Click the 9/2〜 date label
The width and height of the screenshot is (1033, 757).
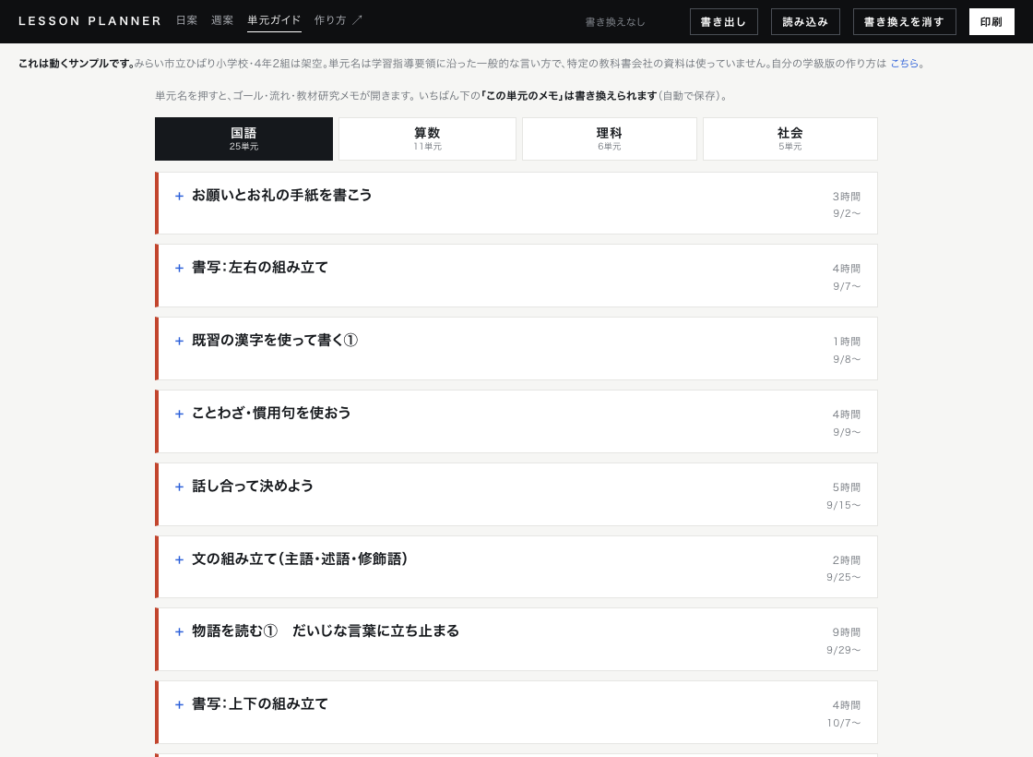pyautogui.click(x=847, y=213)
